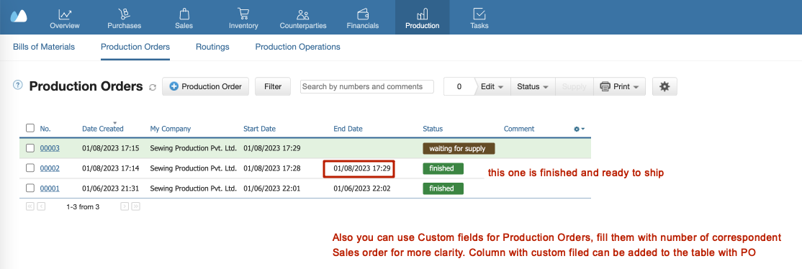Click end date 01/06/2023 22:02
Viewport: 802px width, 269px height.
361,188
